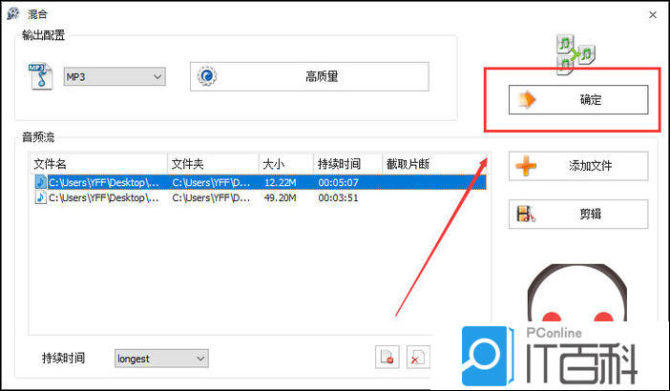Click the duration value 00:05:07
This screenshot has width=670, height=391.
(339, 183)
